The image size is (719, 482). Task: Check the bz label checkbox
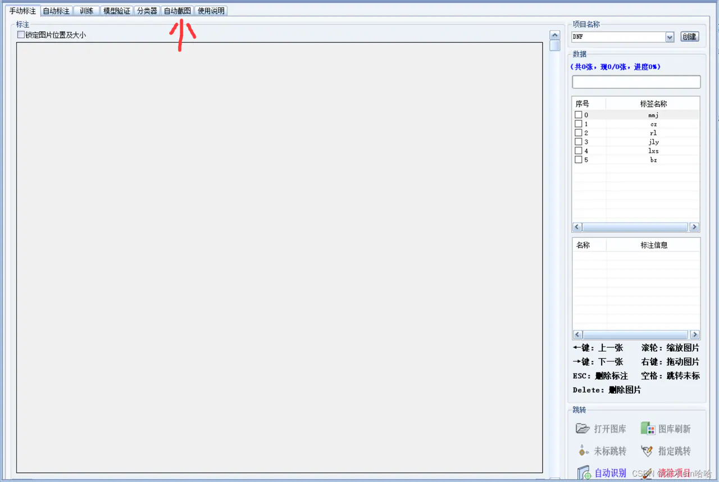tap(578, 160)
